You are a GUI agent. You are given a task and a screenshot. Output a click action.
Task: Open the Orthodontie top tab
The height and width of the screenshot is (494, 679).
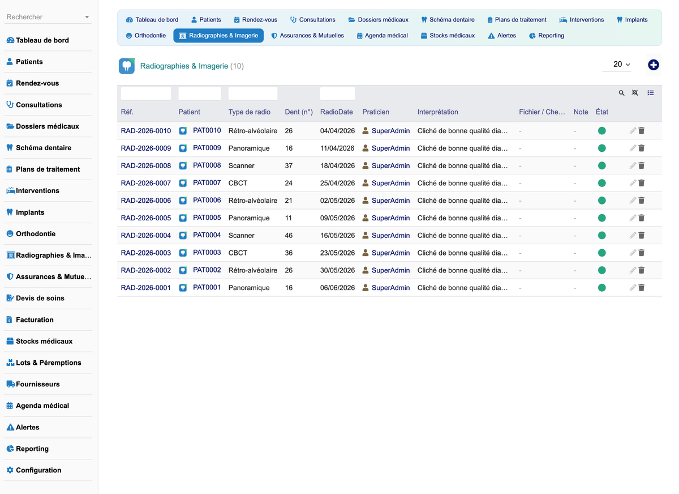point(146,36)
